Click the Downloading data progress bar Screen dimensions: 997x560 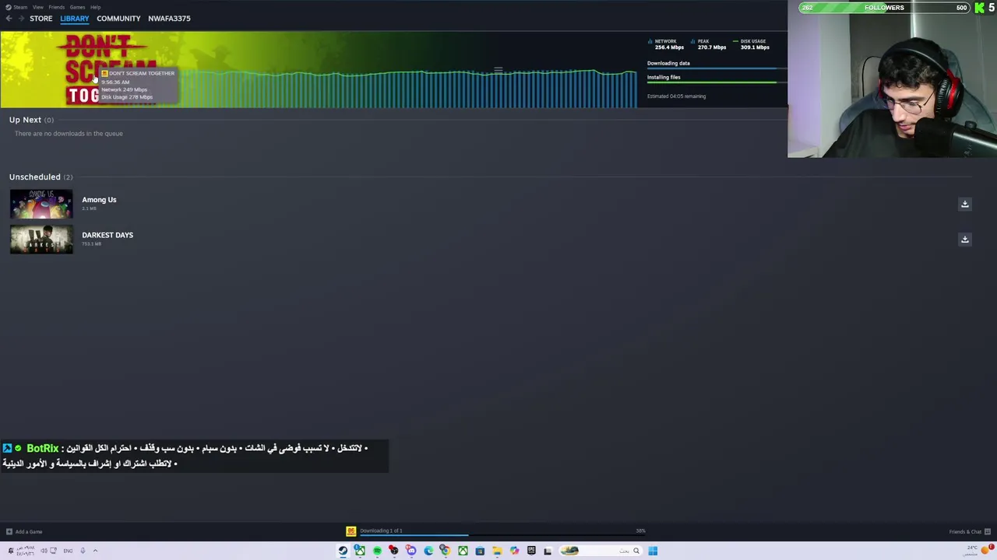717,68
